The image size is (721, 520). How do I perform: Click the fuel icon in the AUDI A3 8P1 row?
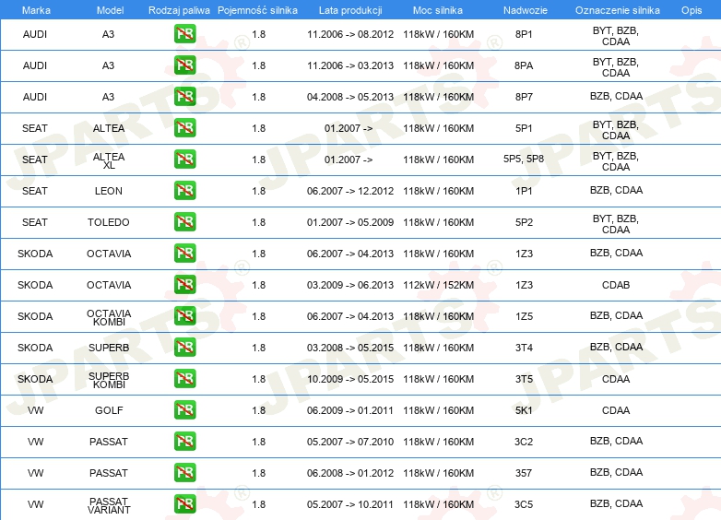pyautogui.click(x=184, y=34)
